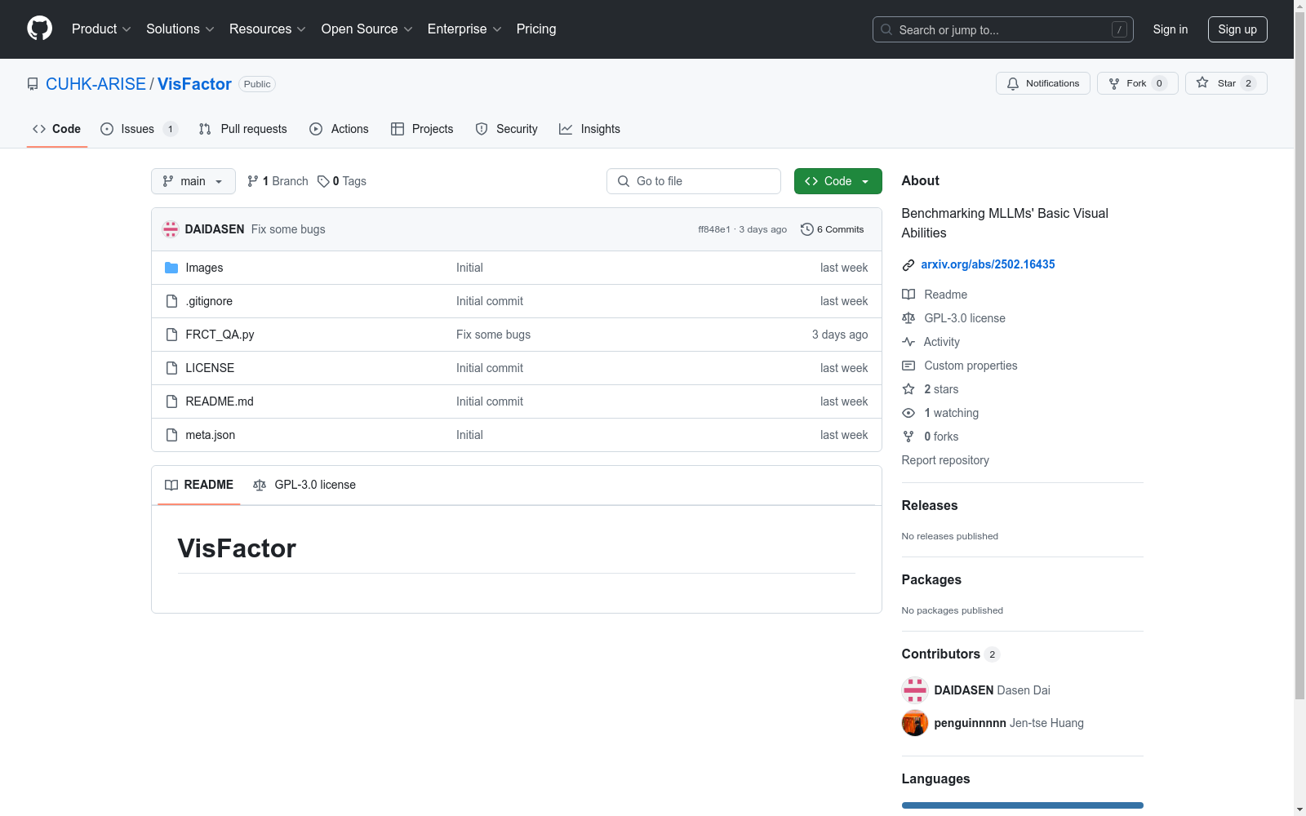Image resolution: width=1306 pixels, height=816 pixels.
Task: Click the ff848e1 commit hash
Action: 714,229
